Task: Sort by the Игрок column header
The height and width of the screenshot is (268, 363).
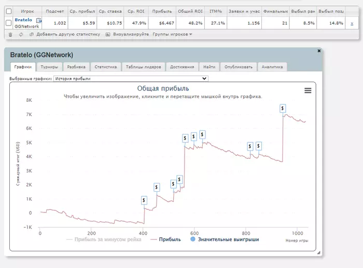Action: point(27,11)
